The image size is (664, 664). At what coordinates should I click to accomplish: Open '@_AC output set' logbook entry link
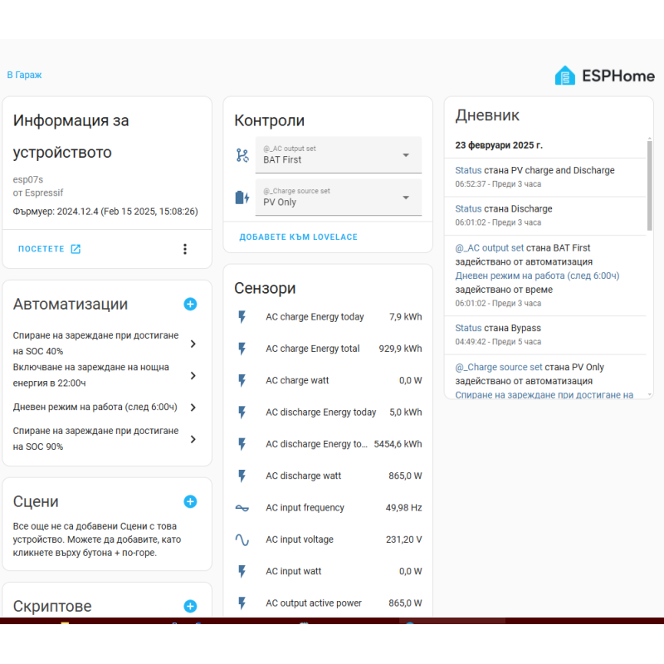coord(489,248)
